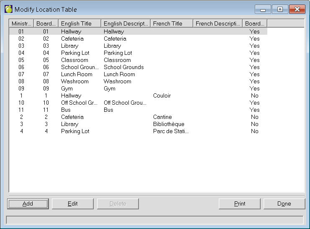The height and width of the screenshot is (229, 310).
Task: Click the French Title column header
Action: click(x=172, y=23)
